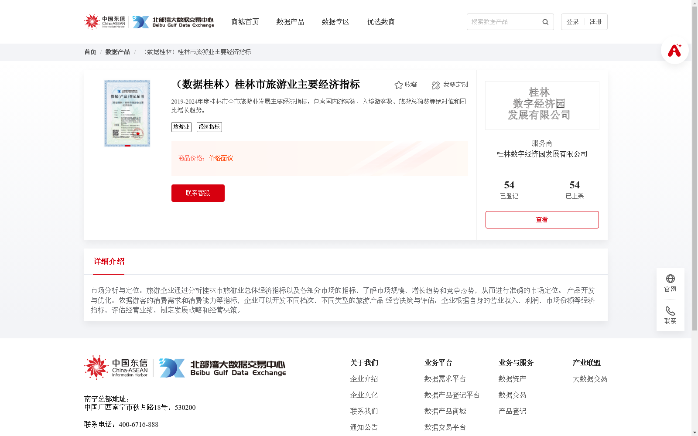Open the 企业介绍 footer link
Screen dimensions: 698x436
(363, 379)
